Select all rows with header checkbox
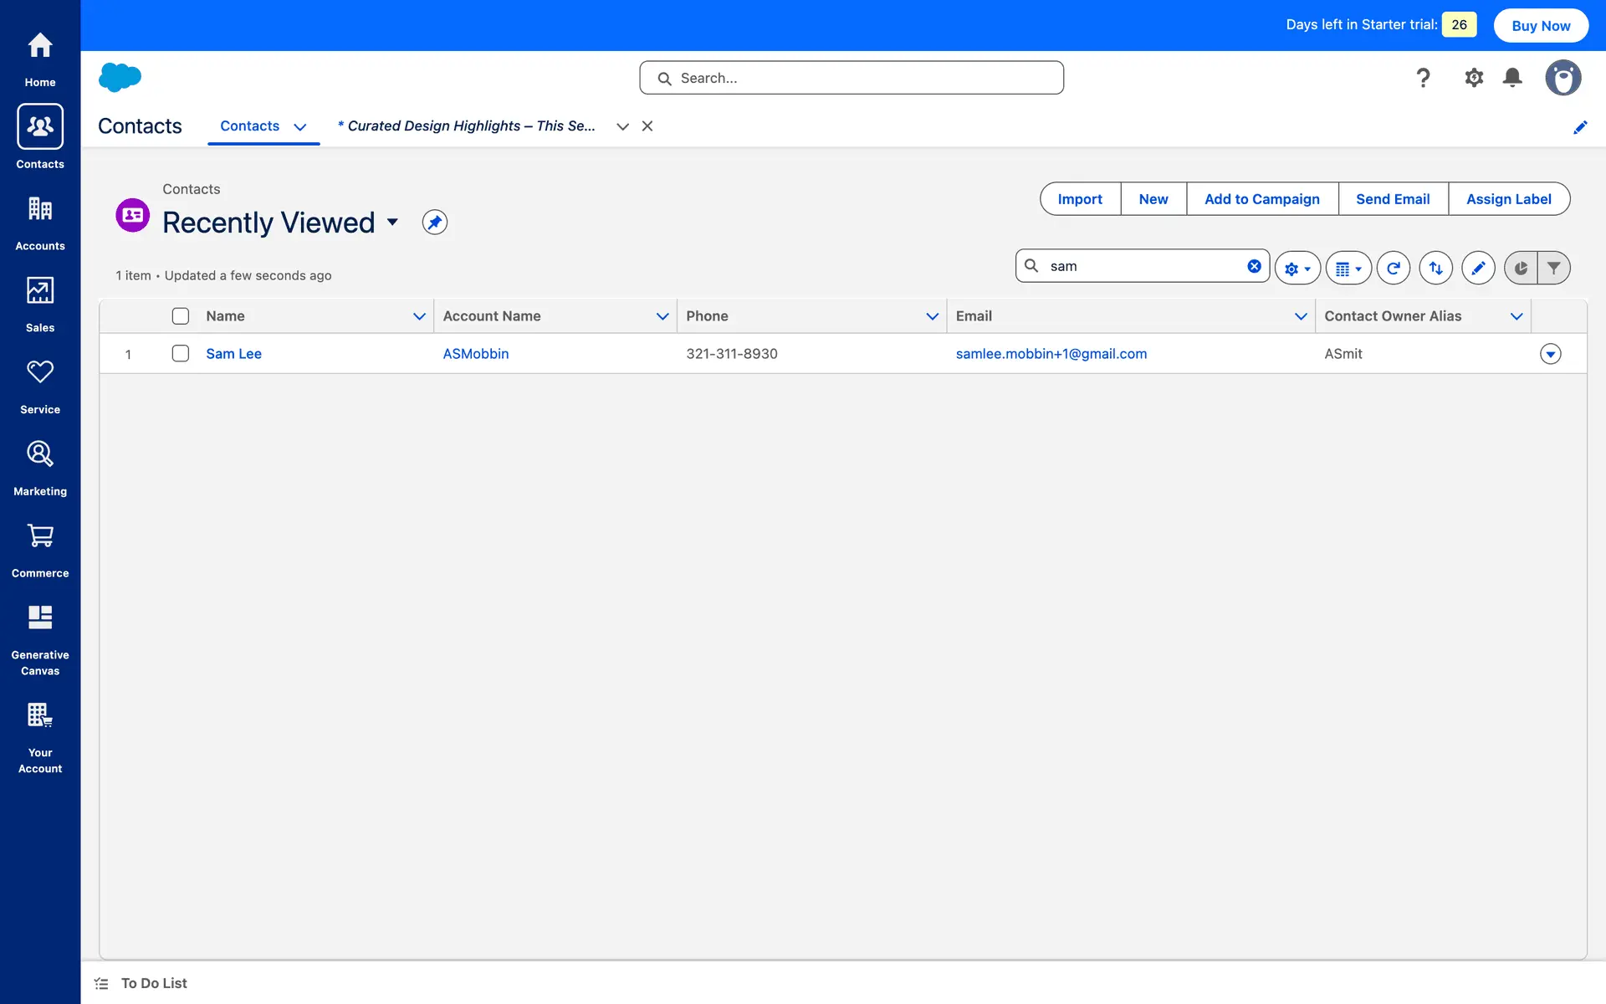 coord(181,316)
